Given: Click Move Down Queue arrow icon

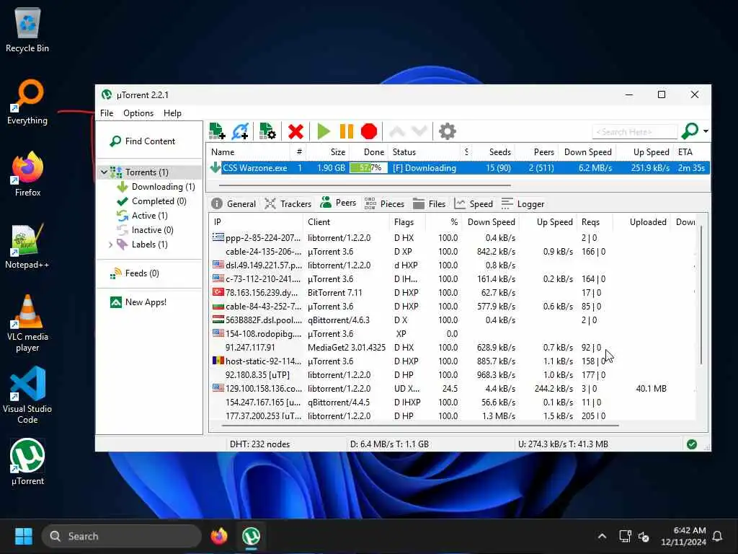Looking at the screenshot, I should (419, 131).
